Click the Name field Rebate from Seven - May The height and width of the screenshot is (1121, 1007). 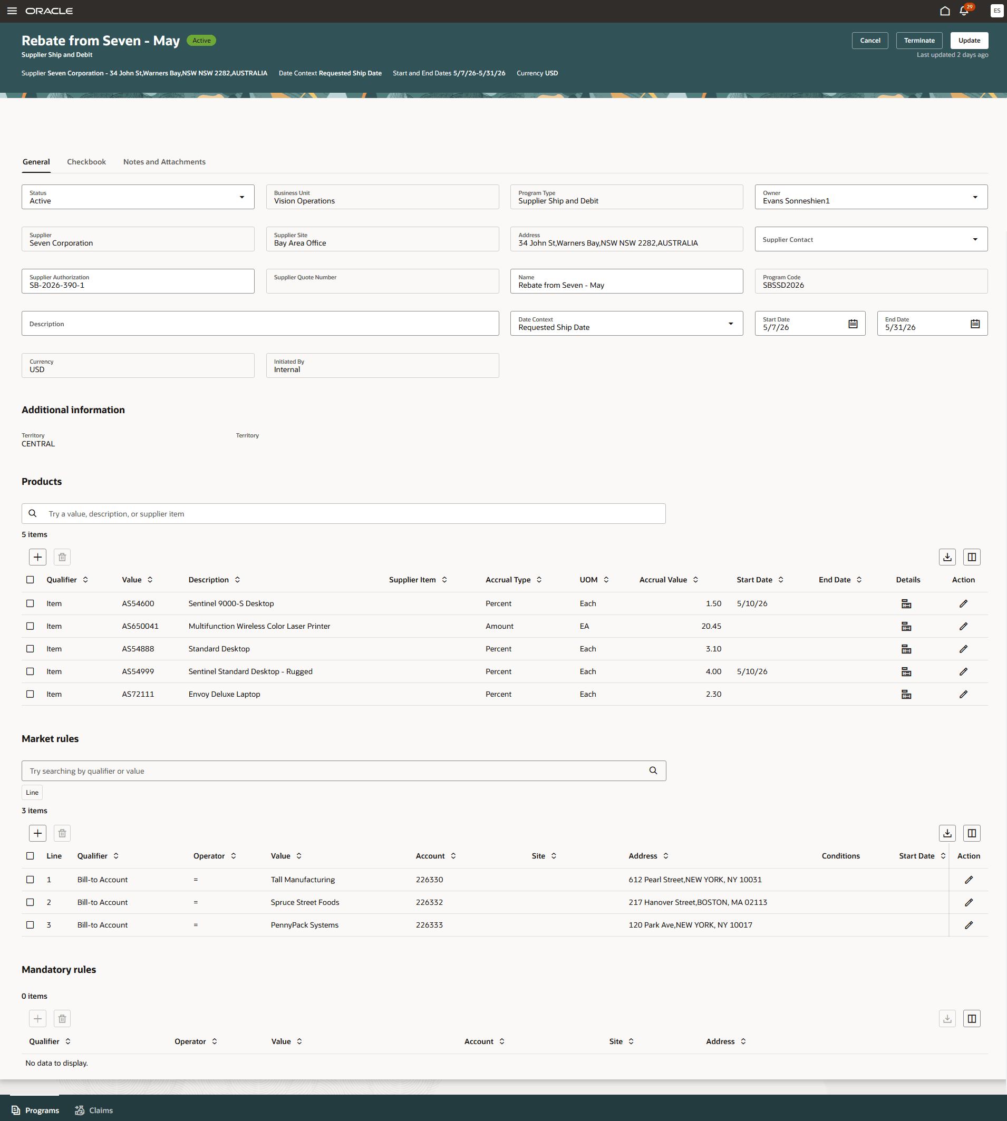point(626,281)
